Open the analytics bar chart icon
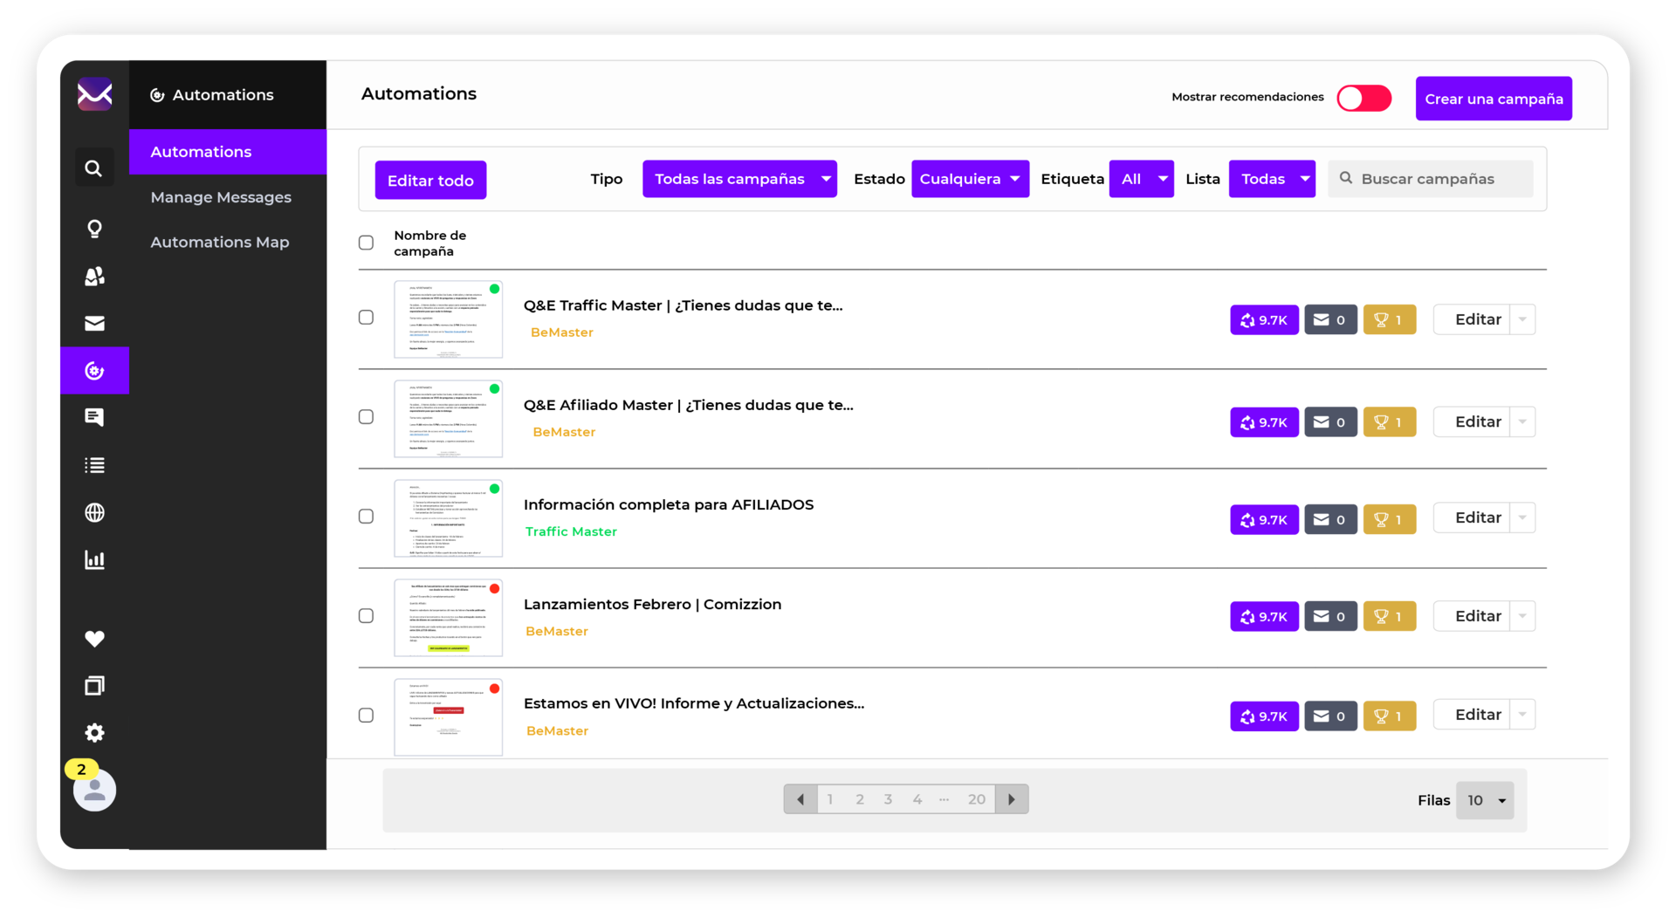1676x918 pixels. click(94, 559)
